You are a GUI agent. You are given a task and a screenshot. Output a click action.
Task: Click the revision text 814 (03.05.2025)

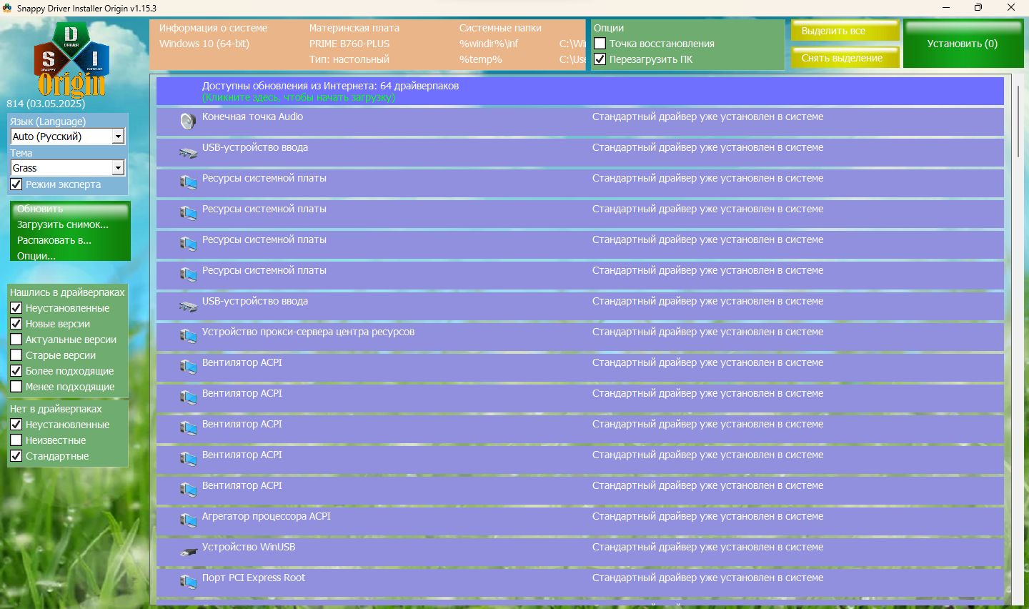pos(46,104)
